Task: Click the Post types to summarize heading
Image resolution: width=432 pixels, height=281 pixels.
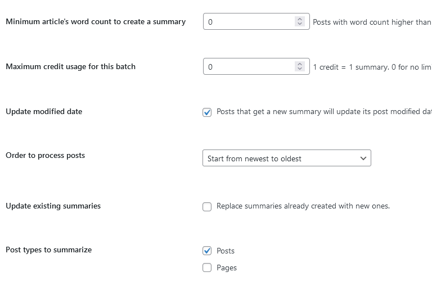Action: 49,250
